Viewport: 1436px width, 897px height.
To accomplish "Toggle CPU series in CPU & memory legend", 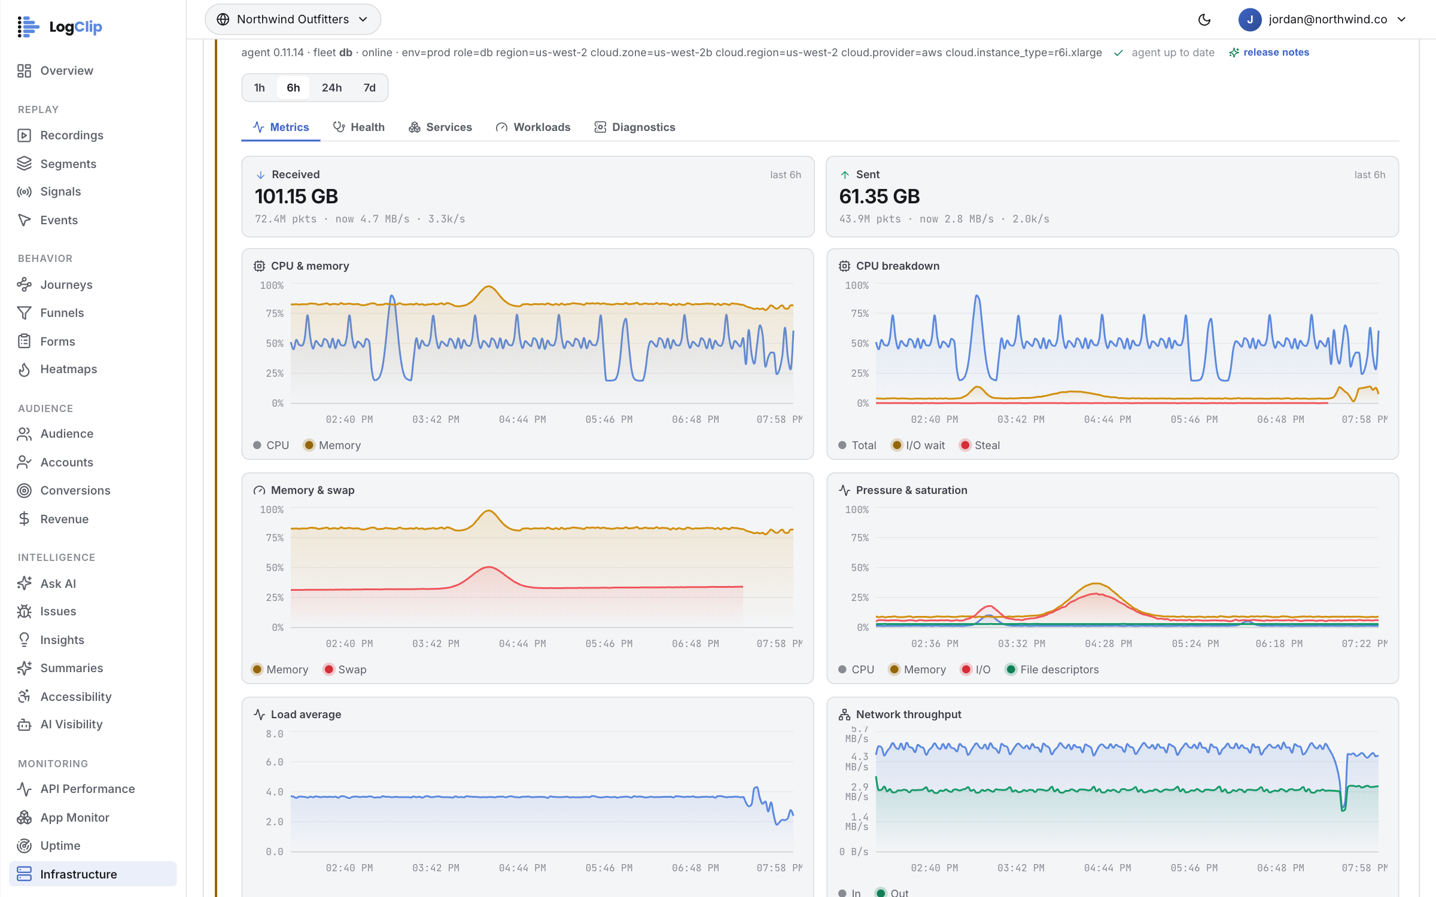I will tap(271, 446).
